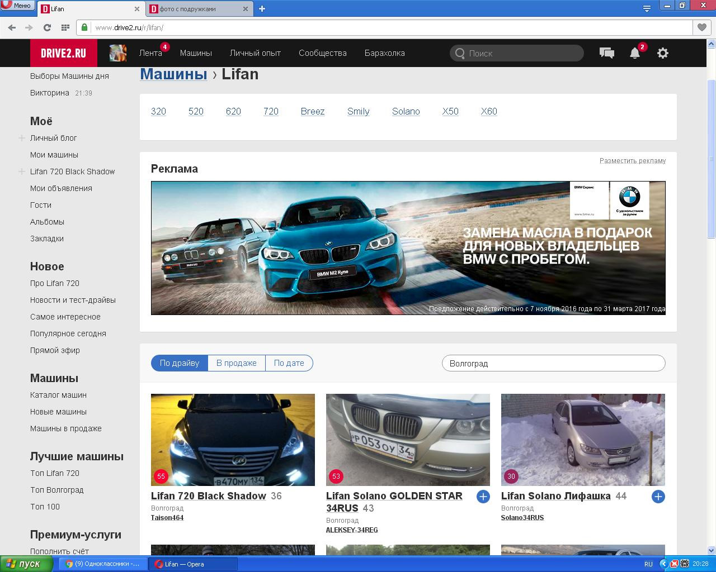
Task: Click the Windows пуск start button
Action: pyautogui.click(x=27, y=564)
